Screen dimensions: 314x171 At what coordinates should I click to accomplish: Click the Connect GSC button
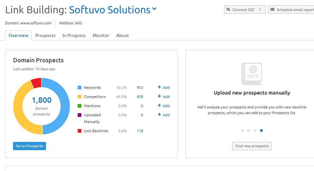(x=245, y=9)
